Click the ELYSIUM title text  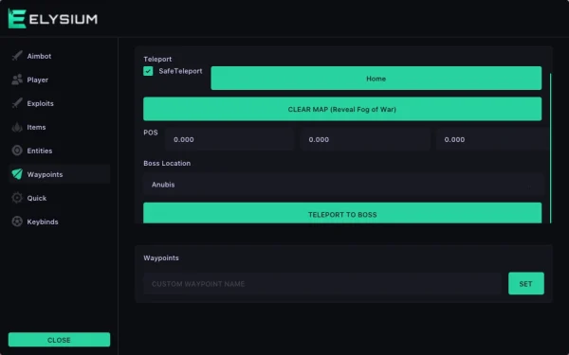click(64, 19)
